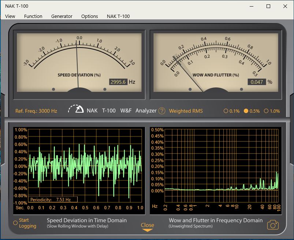
Task: Click the help question mark icon
Action: (161, 111)
